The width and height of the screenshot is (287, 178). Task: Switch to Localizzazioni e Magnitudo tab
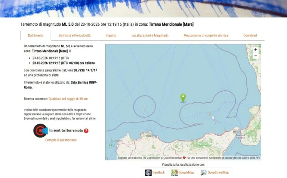[x=150, y=36]
